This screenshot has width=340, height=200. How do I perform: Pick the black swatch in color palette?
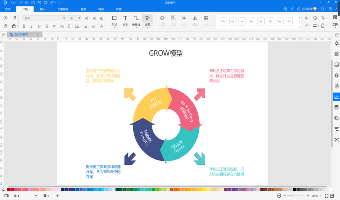294,190
